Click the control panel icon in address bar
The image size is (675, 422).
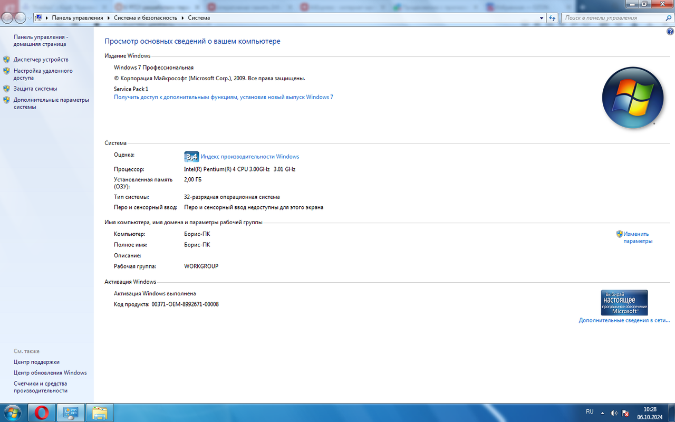pos(38,17)
